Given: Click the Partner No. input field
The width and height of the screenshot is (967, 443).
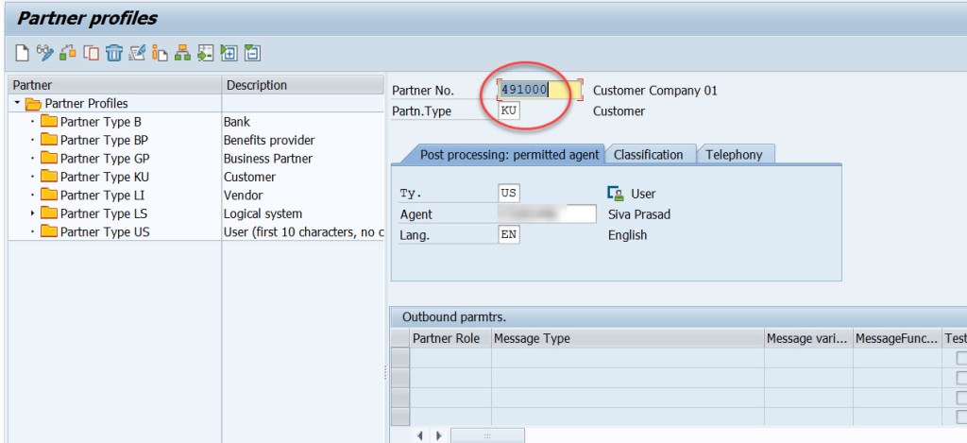Looking at the screenshot, I should point(539,90).
